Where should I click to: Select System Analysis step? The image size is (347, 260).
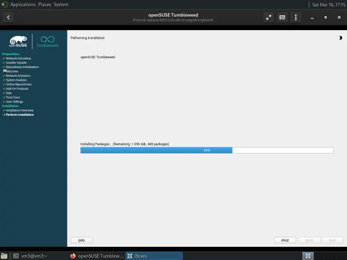[16, 80]
